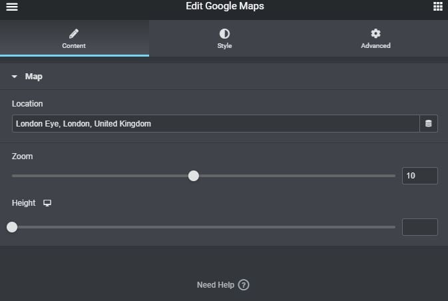
Task: Switch to the Advanced tab
Action: 375,39
